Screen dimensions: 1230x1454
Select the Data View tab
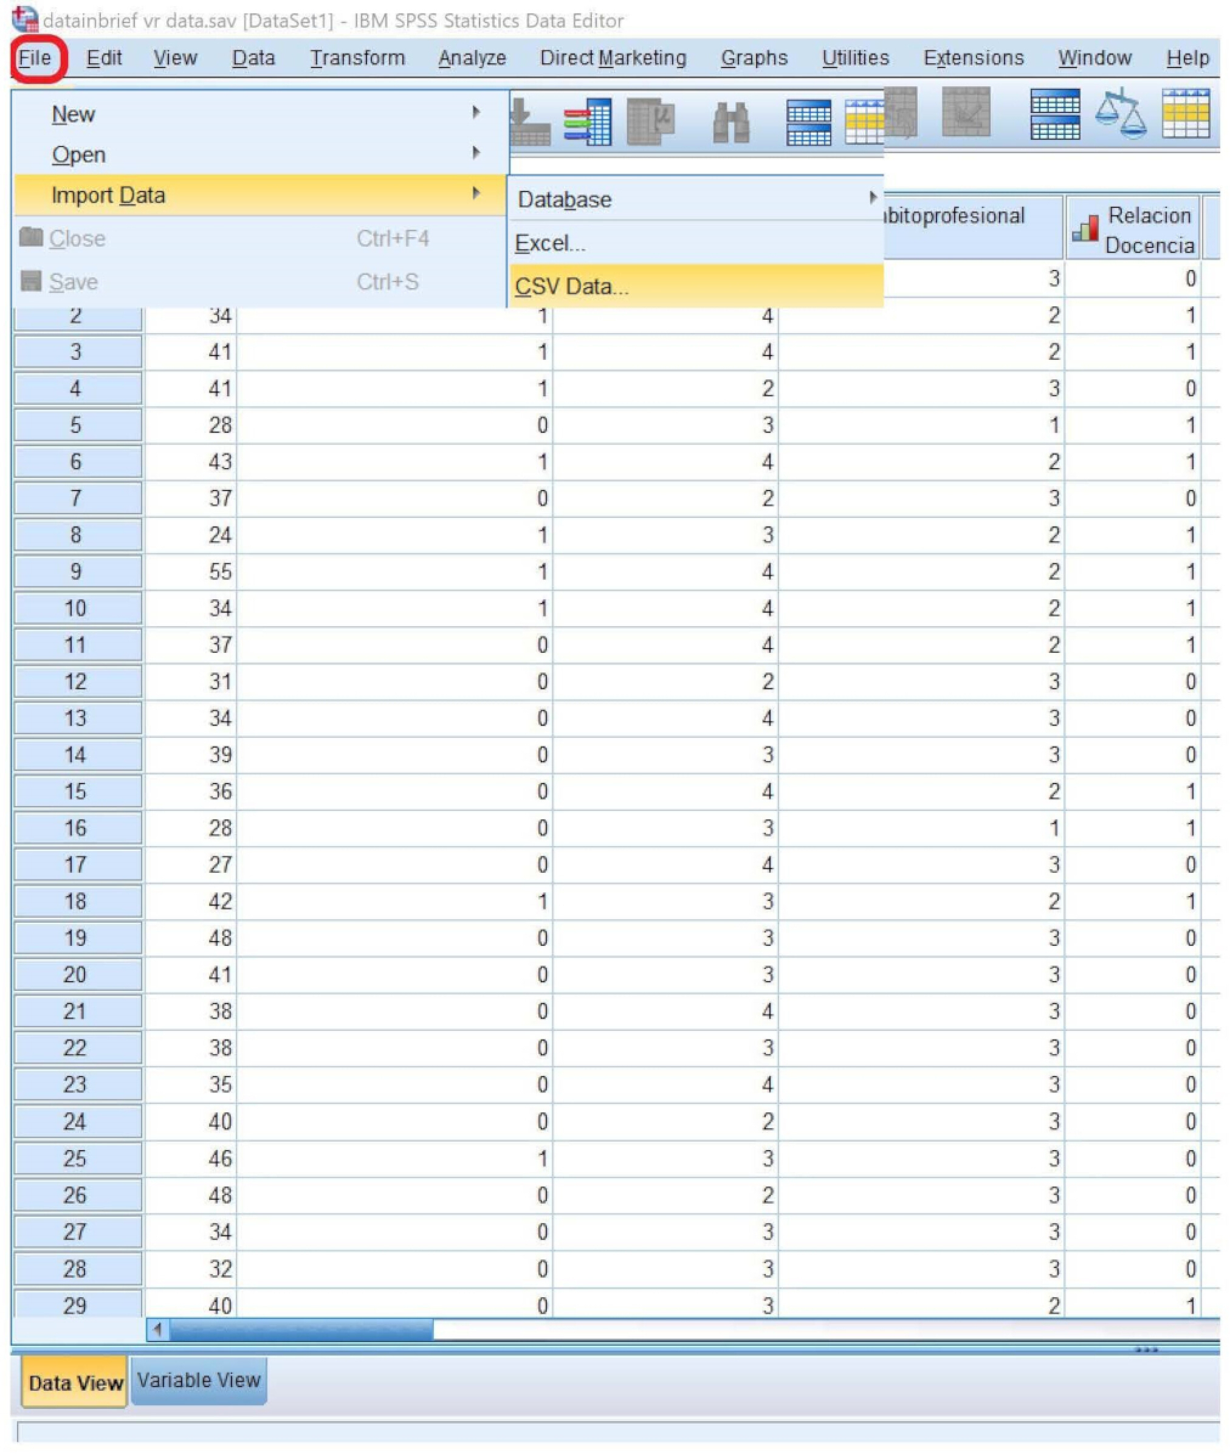(x=75, y=1382)
